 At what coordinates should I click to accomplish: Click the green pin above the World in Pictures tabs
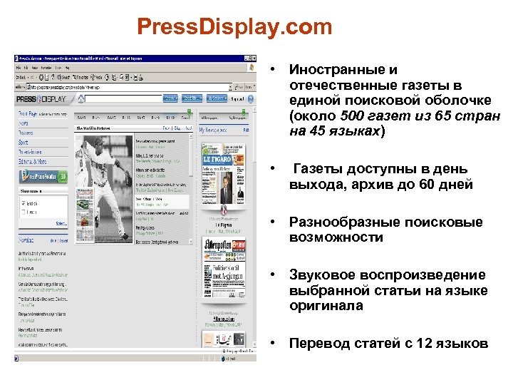click(189, 112)
